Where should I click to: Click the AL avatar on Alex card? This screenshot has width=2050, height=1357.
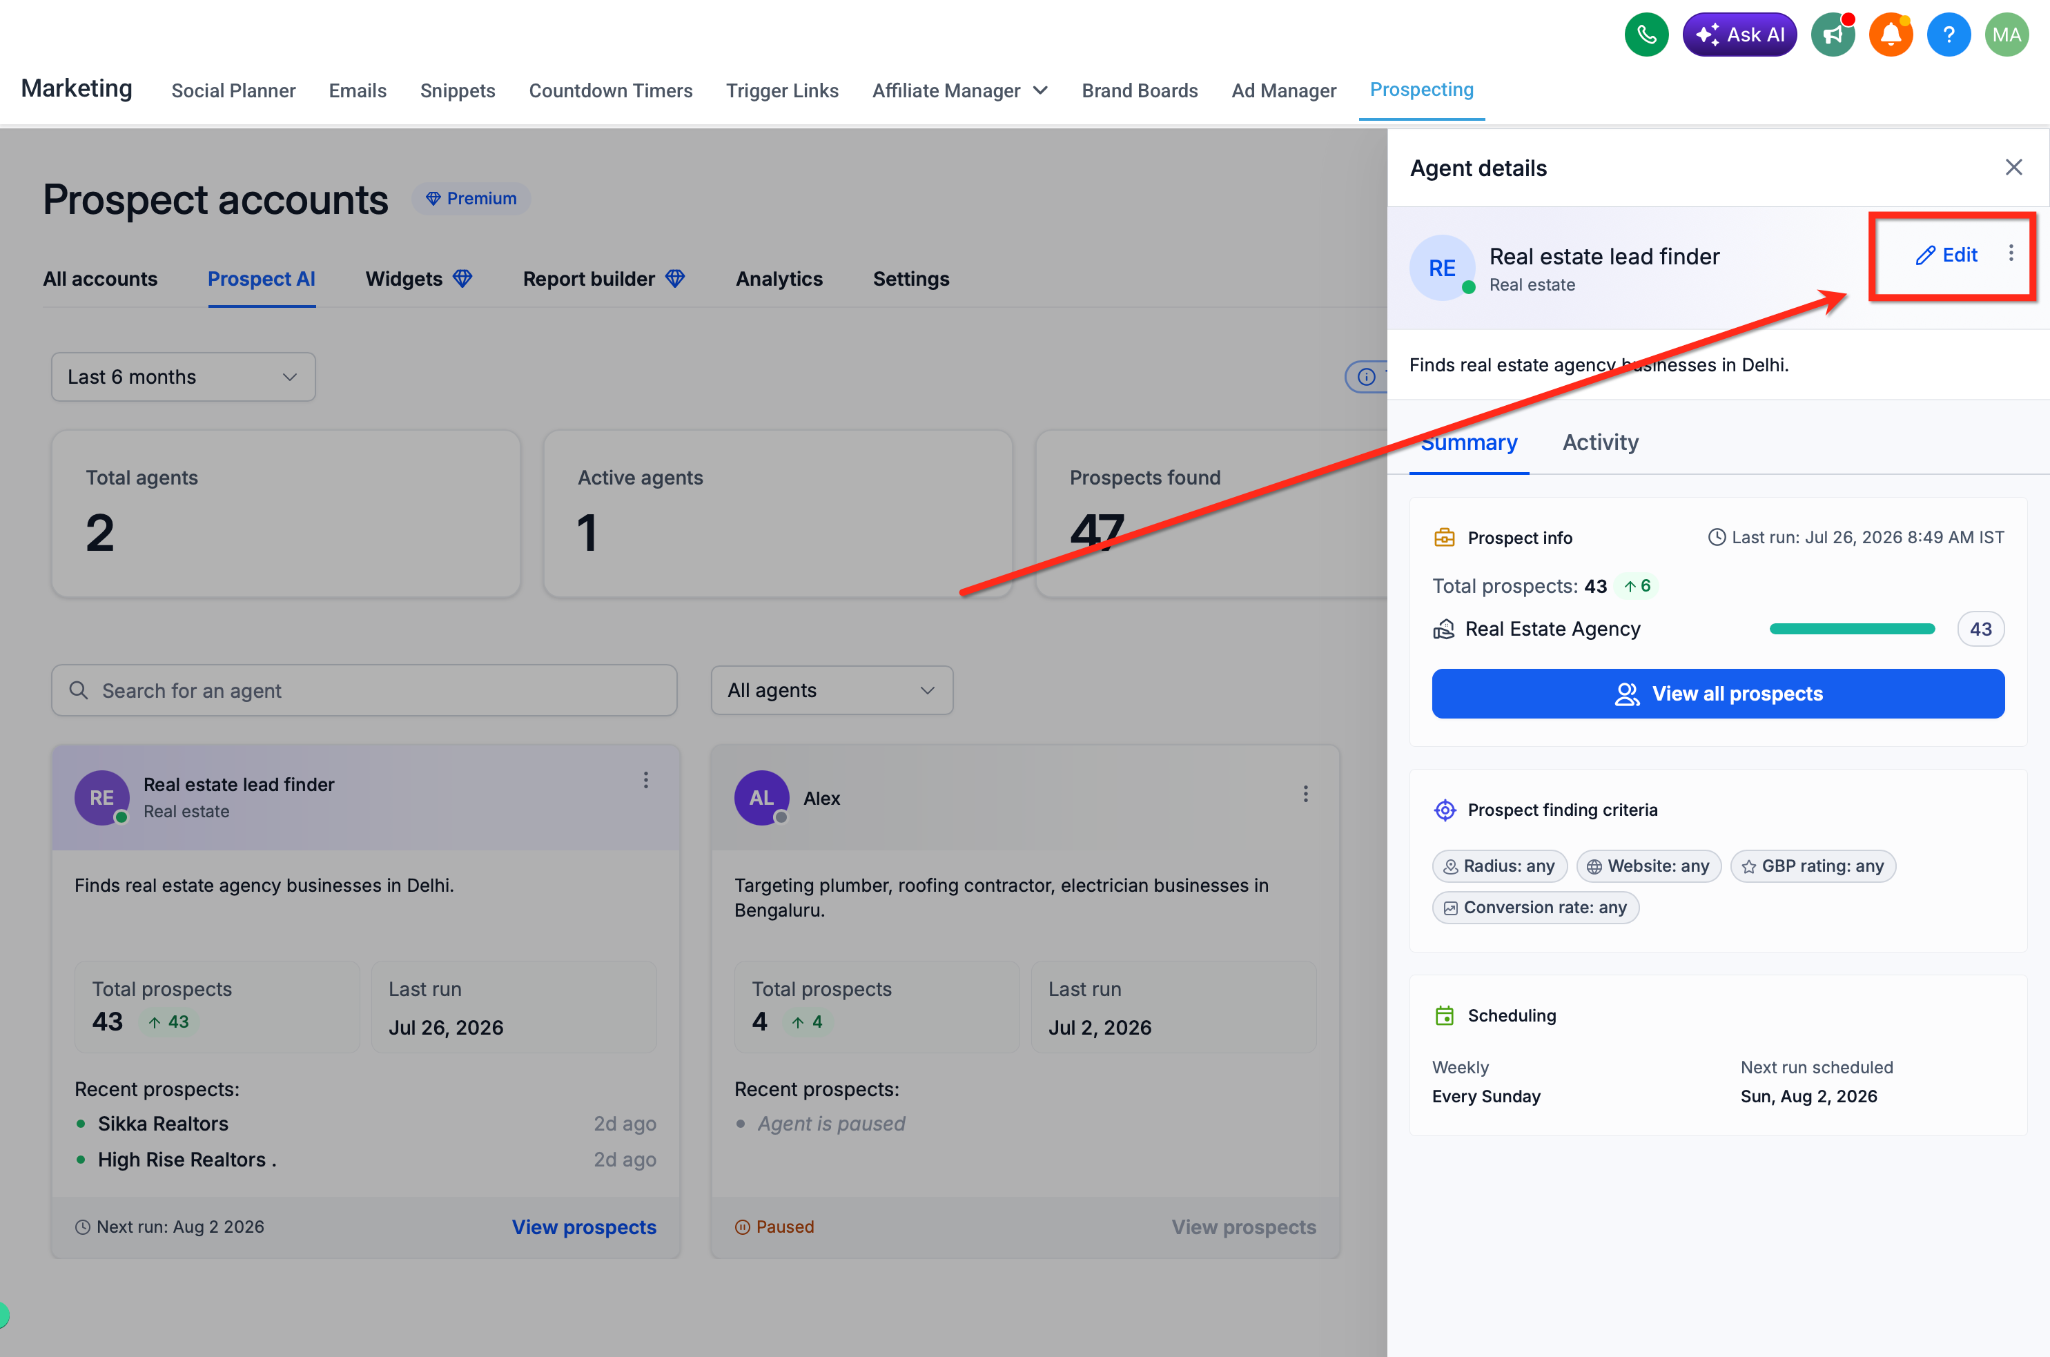pos(761,798)
